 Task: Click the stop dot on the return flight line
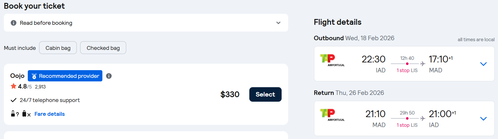(407, 119)
